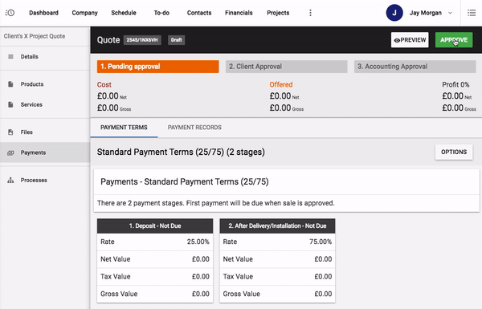The height and width of the screenshot is (309, 482).
Task: Click the Profit 0% label
Action: (455, 84)
